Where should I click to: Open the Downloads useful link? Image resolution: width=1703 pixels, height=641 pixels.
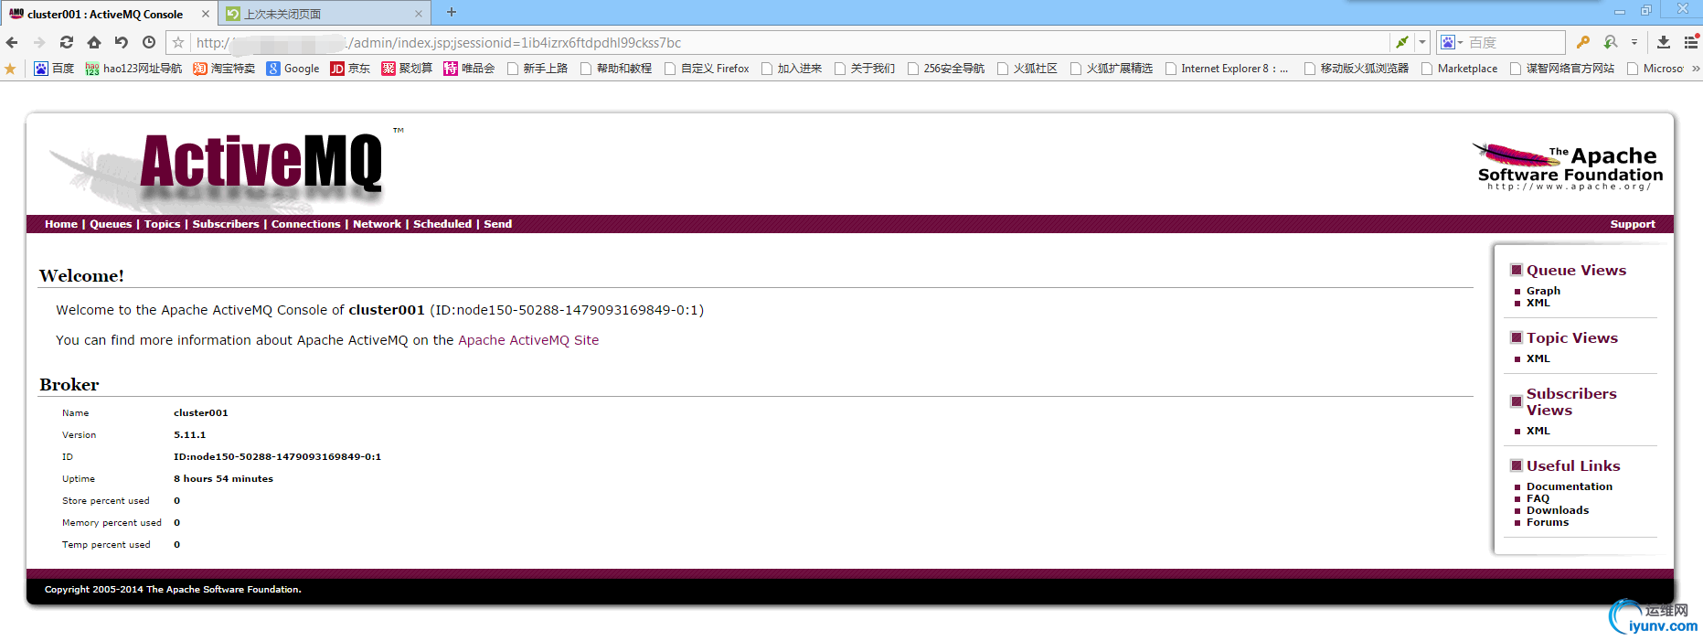[1558, 510]
